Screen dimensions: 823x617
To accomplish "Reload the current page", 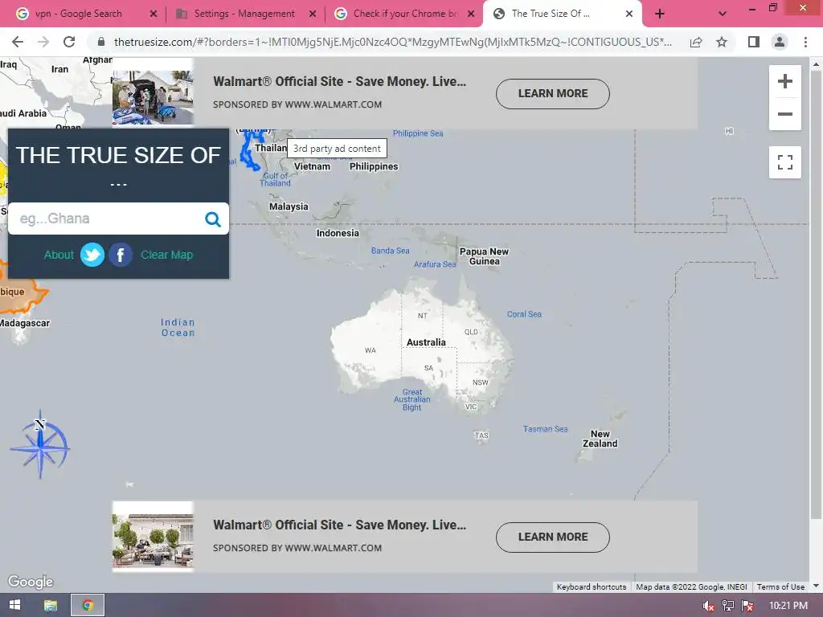I will (69, 42).
